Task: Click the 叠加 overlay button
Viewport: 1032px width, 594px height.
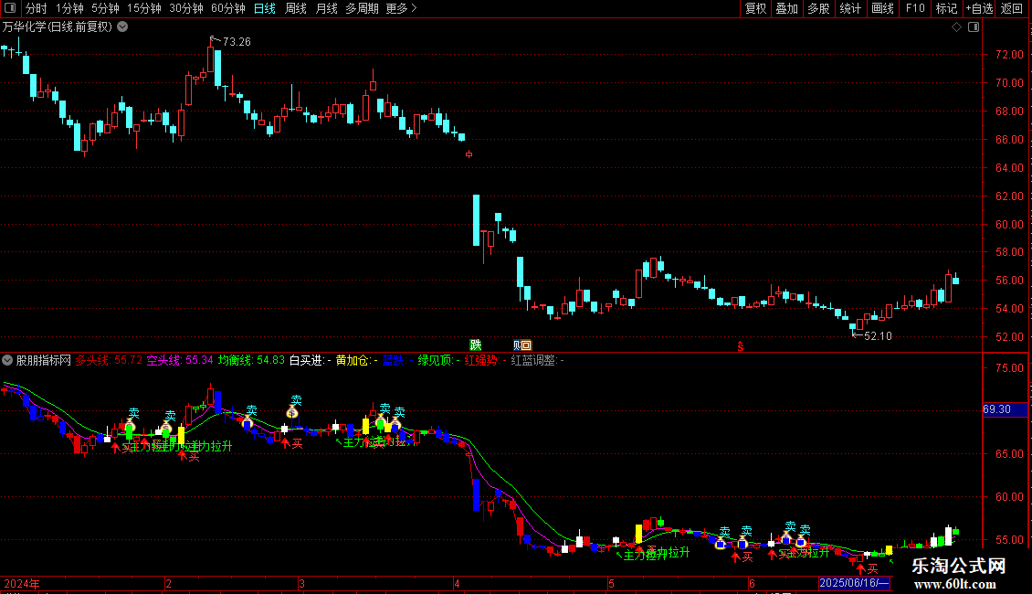Action: coord(786,8)
